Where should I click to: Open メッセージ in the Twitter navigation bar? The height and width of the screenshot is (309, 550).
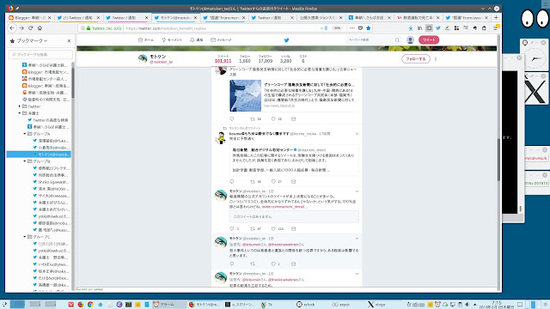(221, 40)
